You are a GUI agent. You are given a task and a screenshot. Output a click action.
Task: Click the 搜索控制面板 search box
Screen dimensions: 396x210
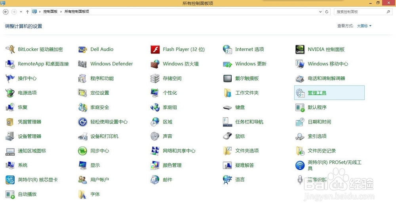point(363,11)
